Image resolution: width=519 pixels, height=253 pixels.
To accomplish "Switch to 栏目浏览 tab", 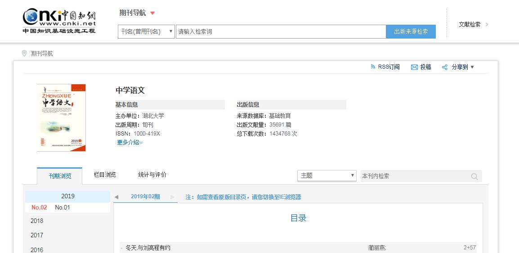I will pos(105,174).
